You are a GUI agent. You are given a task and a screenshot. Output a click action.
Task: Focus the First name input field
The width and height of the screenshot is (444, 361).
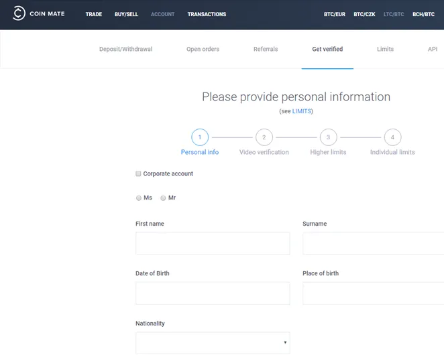[x=213, y=243]
